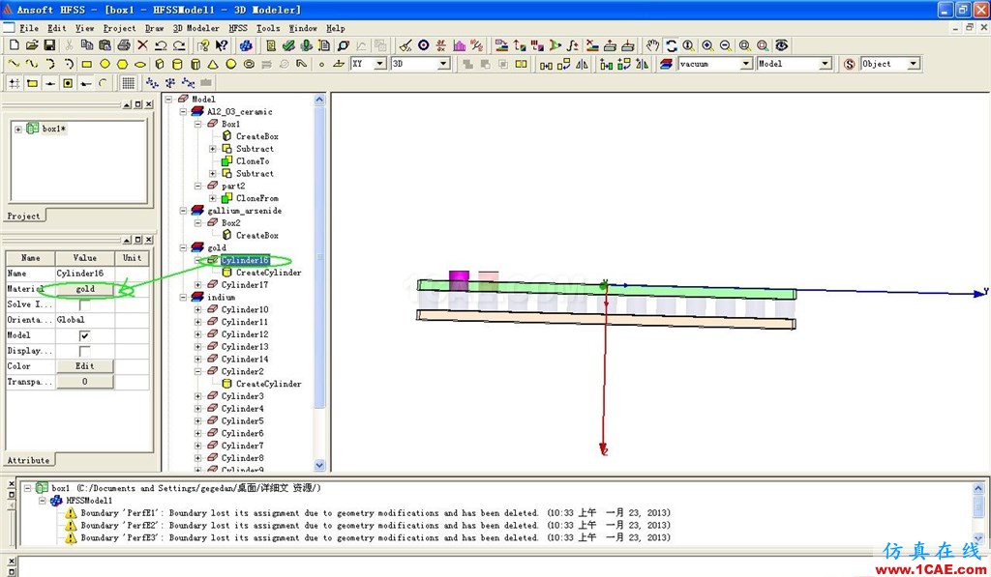This screenshot has width=991, height=577.
Task: Click the eye visibility icon in toolbar
Action: [782, 45]
